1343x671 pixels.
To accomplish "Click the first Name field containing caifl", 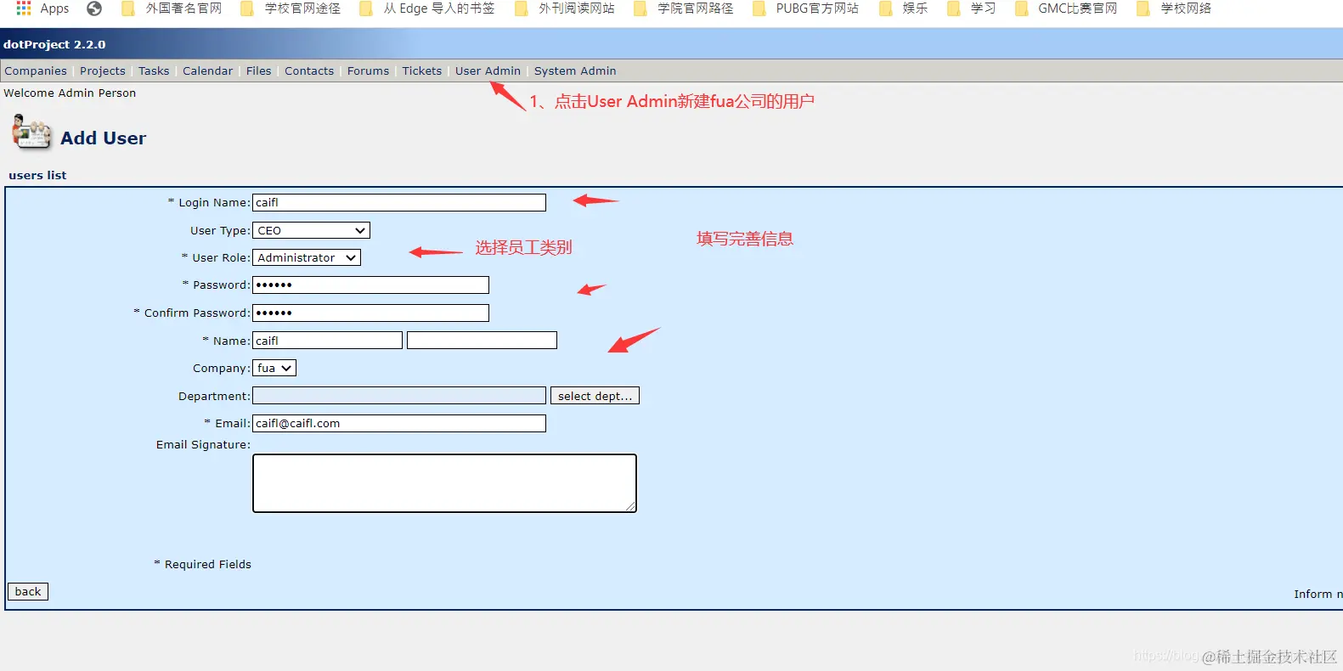I will coord(327,341).
